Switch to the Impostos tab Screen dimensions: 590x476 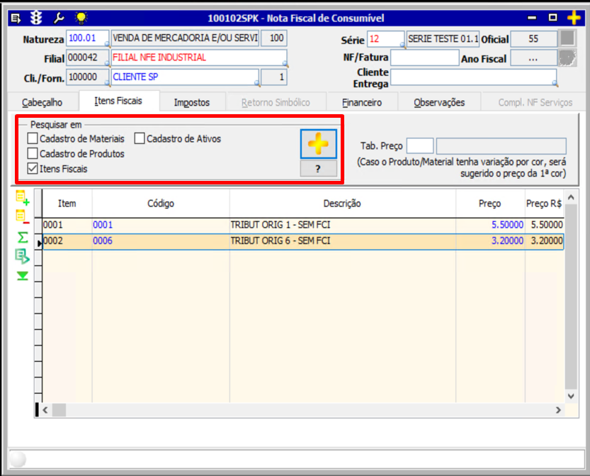pos(192,102)
